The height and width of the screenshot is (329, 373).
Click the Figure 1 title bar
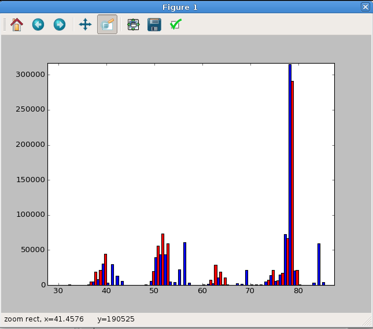[180, 7]
